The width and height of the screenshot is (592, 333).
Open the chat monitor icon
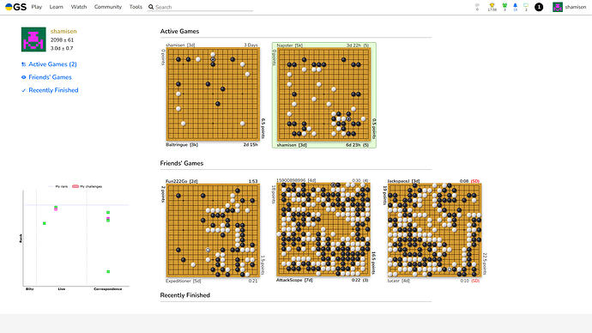[526, 7]
